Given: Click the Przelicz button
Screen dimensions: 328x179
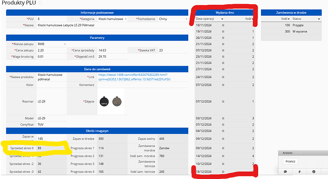Looking at the screenshot, I should [290, 161].
